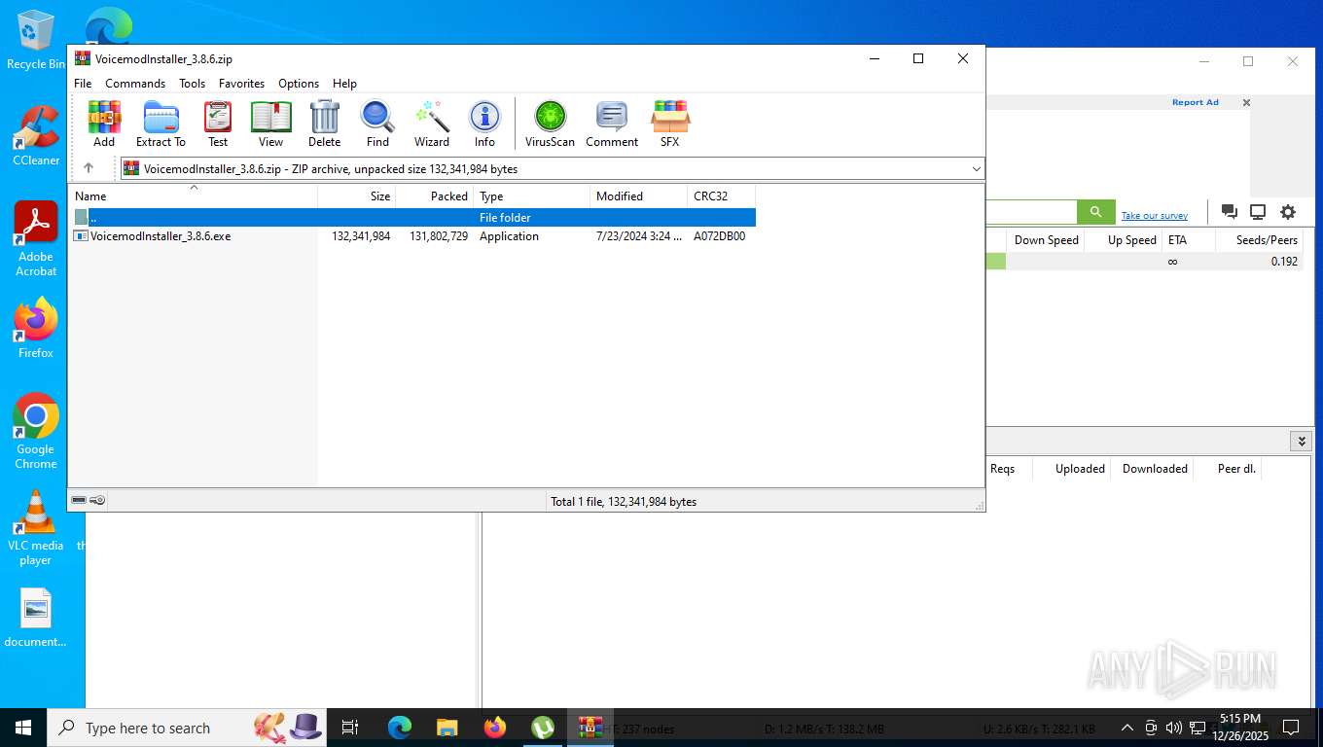Show archive Info

click(484, 124)
